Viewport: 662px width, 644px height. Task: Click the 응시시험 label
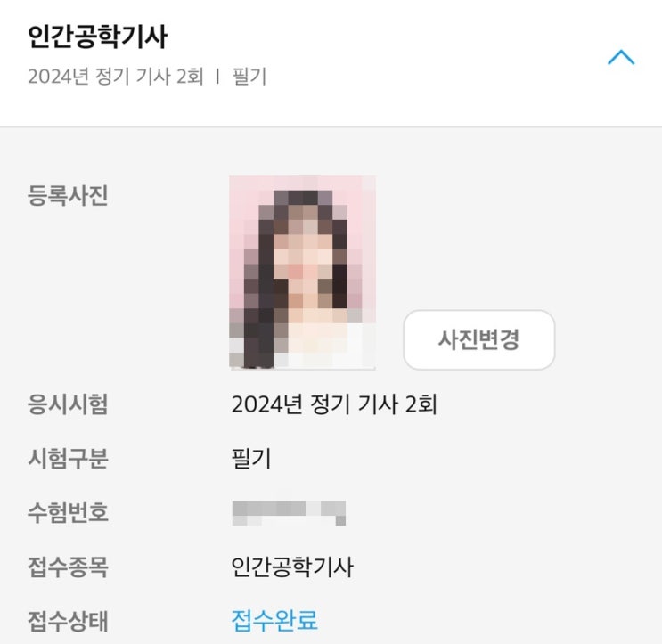point(68,404)
